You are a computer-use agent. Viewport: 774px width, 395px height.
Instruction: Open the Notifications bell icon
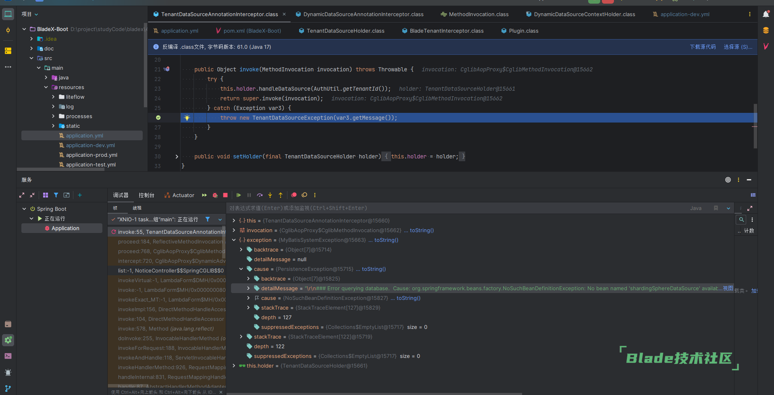tap(766, 14)
